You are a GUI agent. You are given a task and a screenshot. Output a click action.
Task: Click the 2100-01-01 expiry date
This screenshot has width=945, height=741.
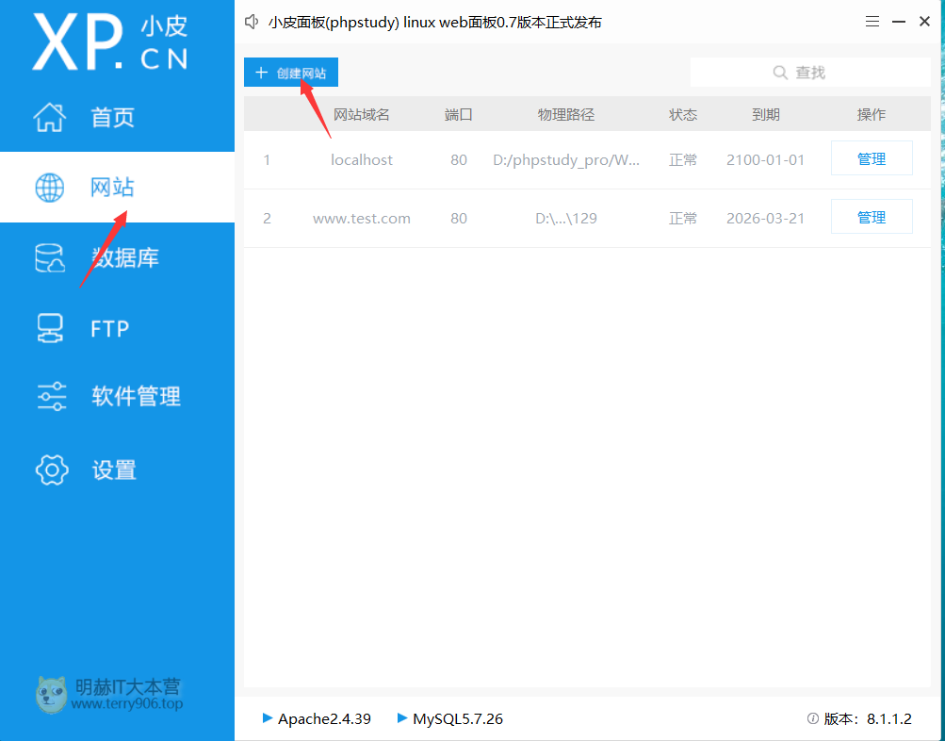click(765, 159)
